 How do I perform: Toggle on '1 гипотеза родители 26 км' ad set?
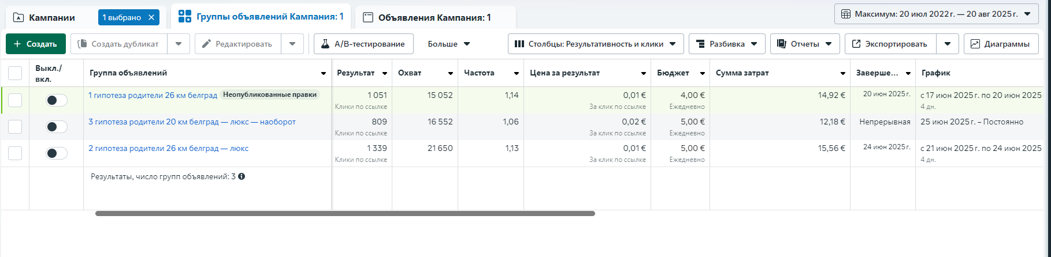57,100
